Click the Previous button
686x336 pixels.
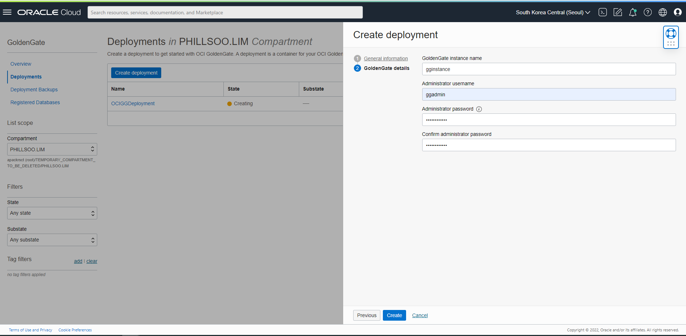click(367, 315)
